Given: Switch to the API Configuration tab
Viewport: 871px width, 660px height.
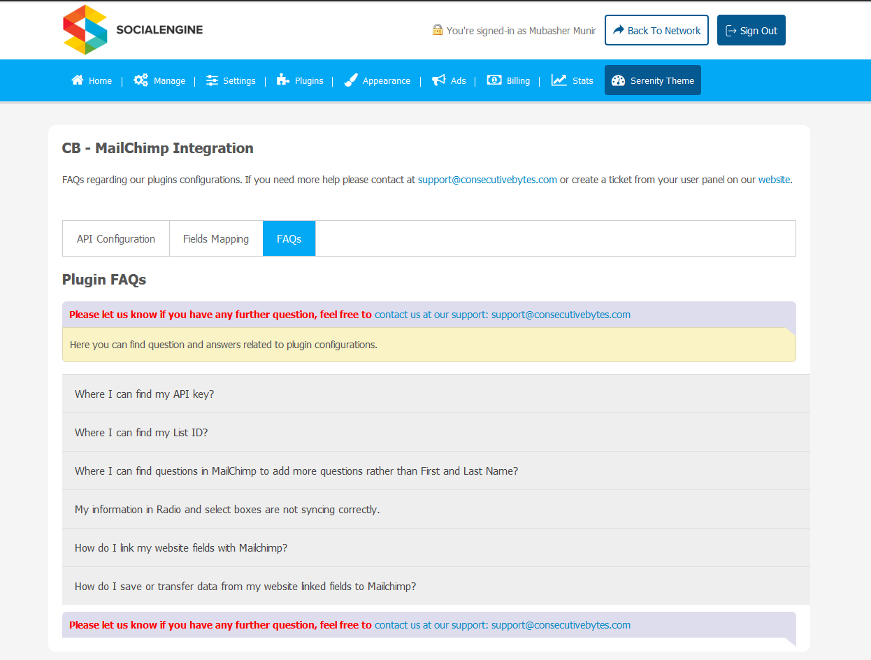Looking at the screenshot, I should (x=116, y=239).
